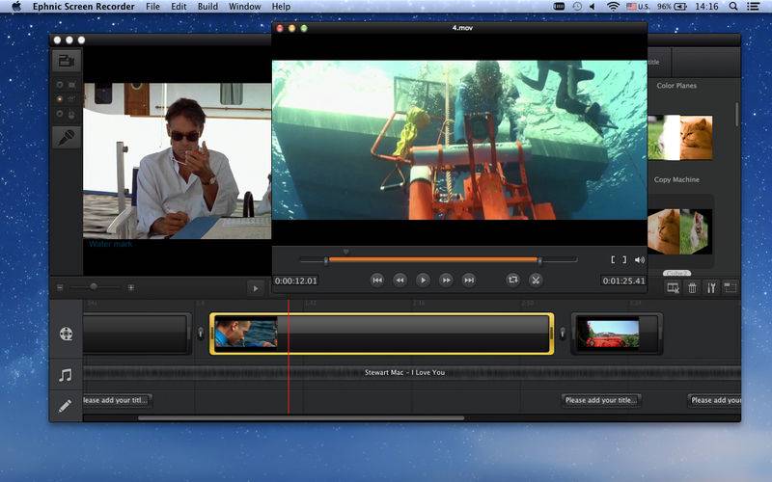
Task: Open the camera recording panel icon
Action: point(67,61)
